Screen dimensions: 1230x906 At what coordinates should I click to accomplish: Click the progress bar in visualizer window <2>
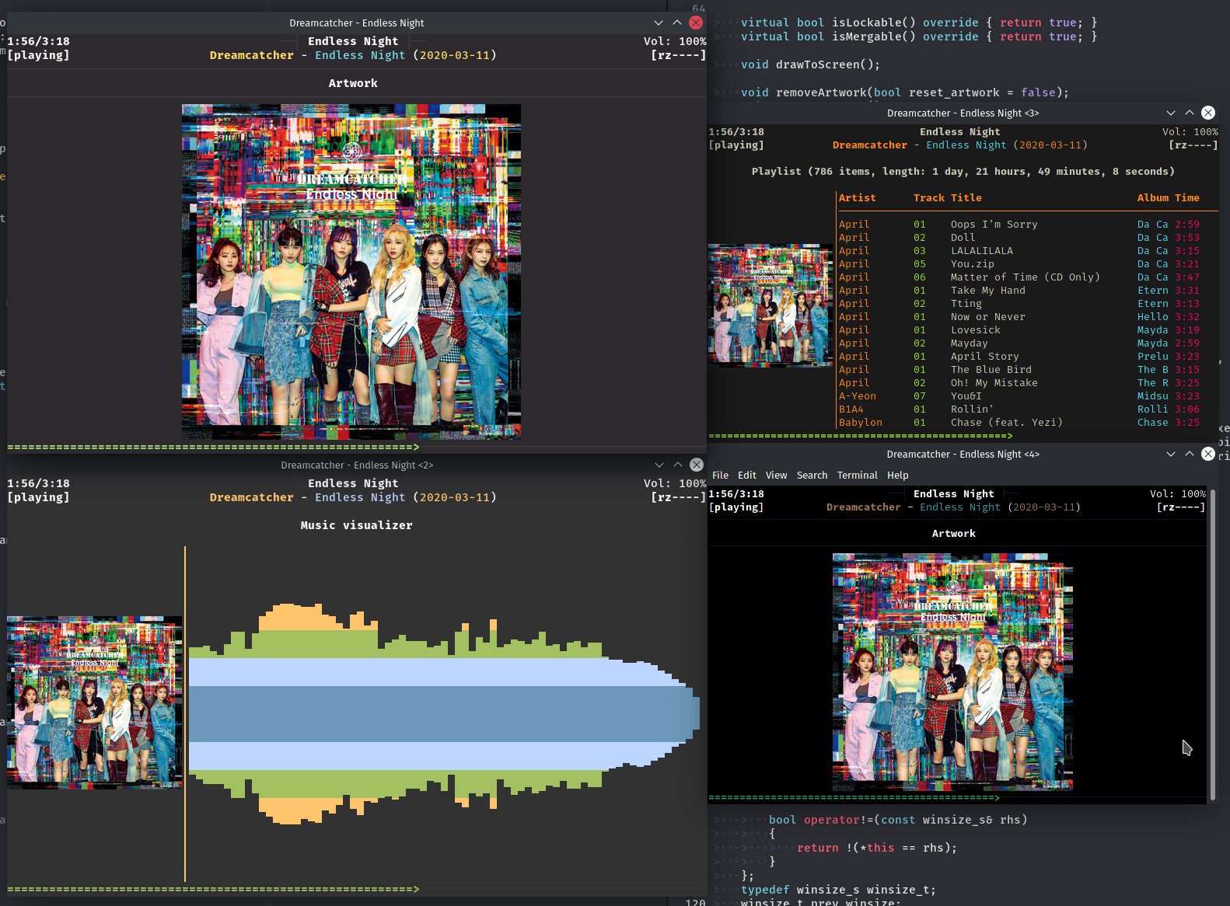(213, 889)
